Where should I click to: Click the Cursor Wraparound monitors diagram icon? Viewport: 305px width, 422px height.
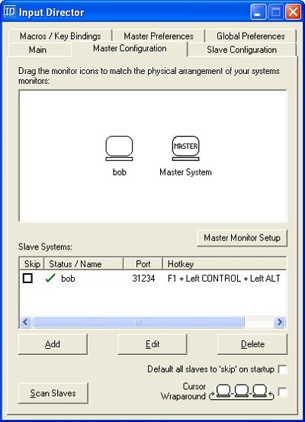coord(242,391)
